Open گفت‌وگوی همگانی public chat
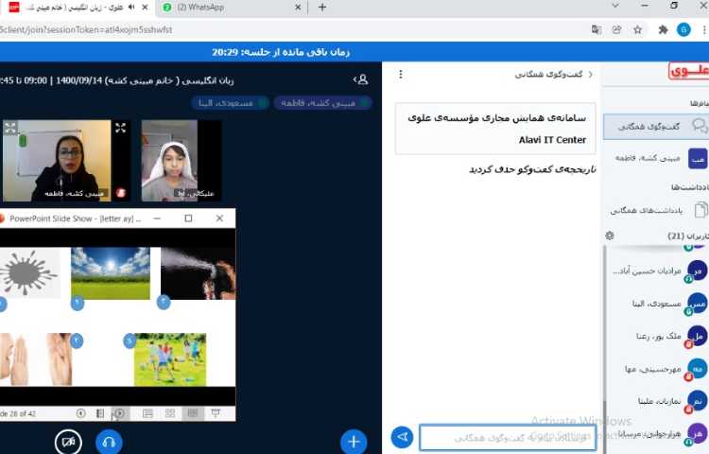 tap(656, 127)
